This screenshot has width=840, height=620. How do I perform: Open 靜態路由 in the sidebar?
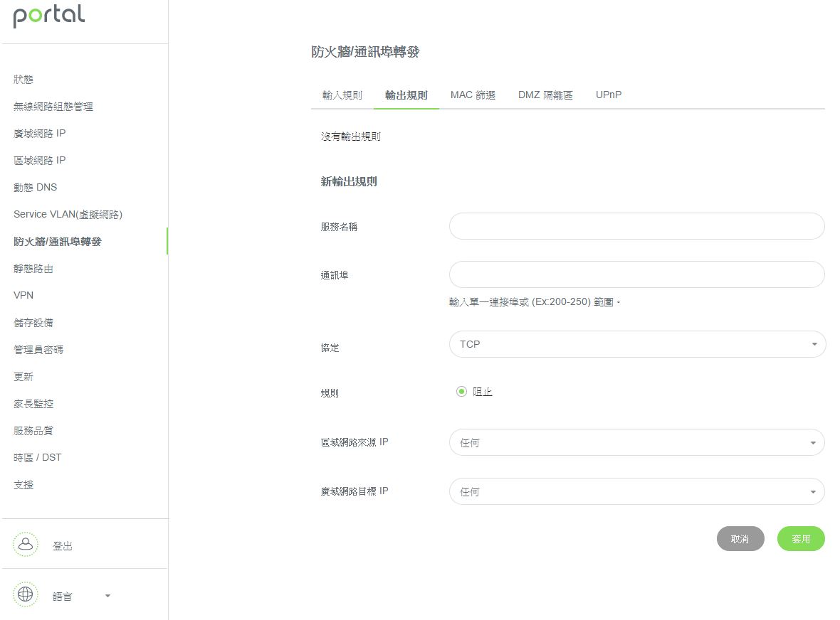click(33, 269)
